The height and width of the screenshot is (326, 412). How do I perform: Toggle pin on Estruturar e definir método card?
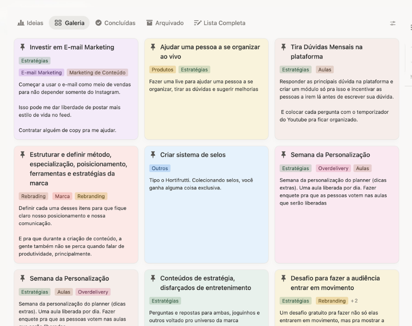[x=22, y=155]
